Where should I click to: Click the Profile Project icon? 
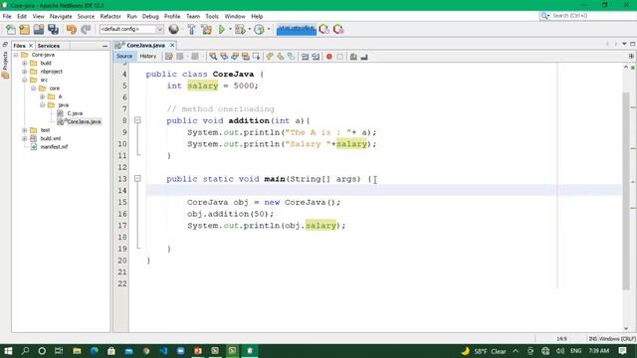[259, 29]
